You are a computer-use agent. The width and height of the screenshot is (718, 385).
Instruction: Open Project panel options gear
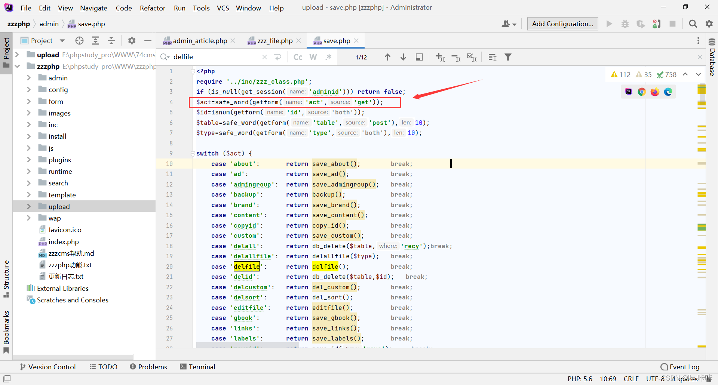click(x=132, y=40)
